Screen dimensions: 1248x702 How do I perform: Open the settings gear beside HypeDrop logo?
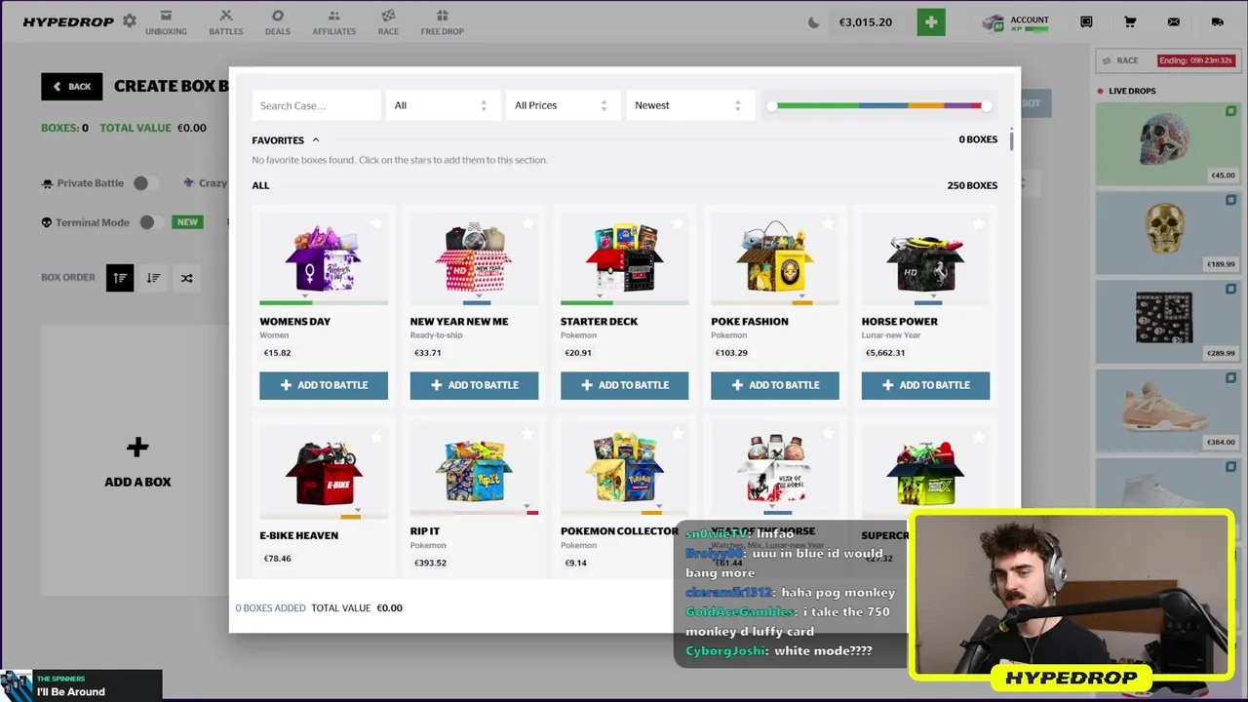[129, 21]
